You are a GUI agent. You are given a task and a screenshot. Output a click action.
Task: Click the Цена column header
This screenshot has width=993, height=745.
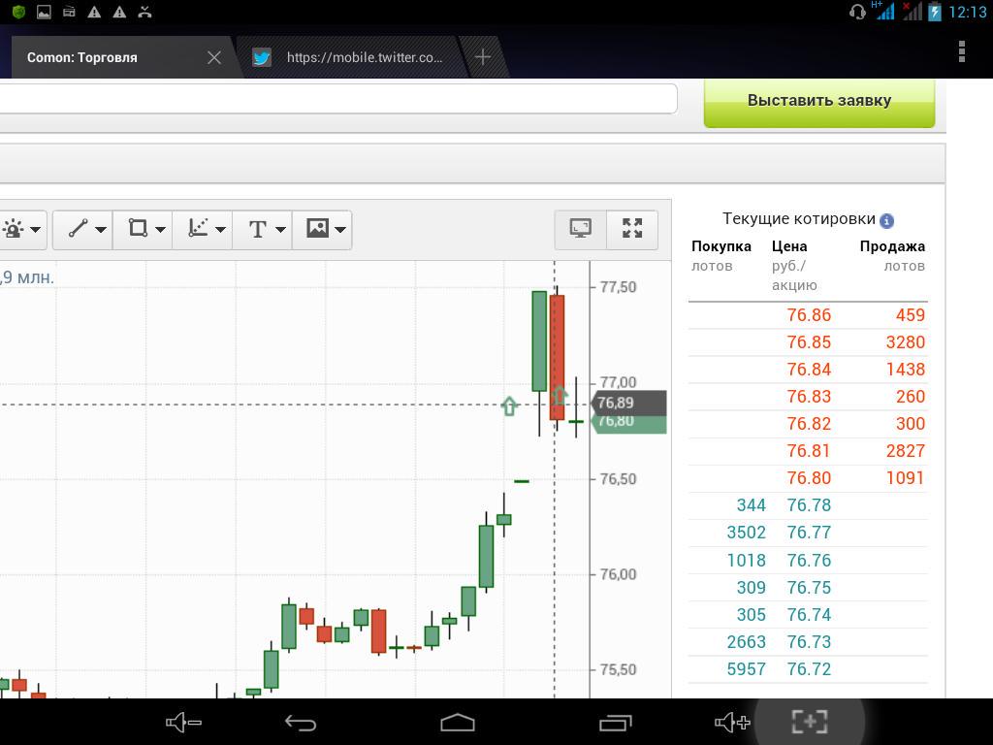(789, 246)
